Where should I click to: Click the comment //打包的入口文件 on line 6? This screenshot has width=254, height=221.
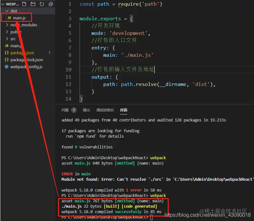tap(114, 40)
